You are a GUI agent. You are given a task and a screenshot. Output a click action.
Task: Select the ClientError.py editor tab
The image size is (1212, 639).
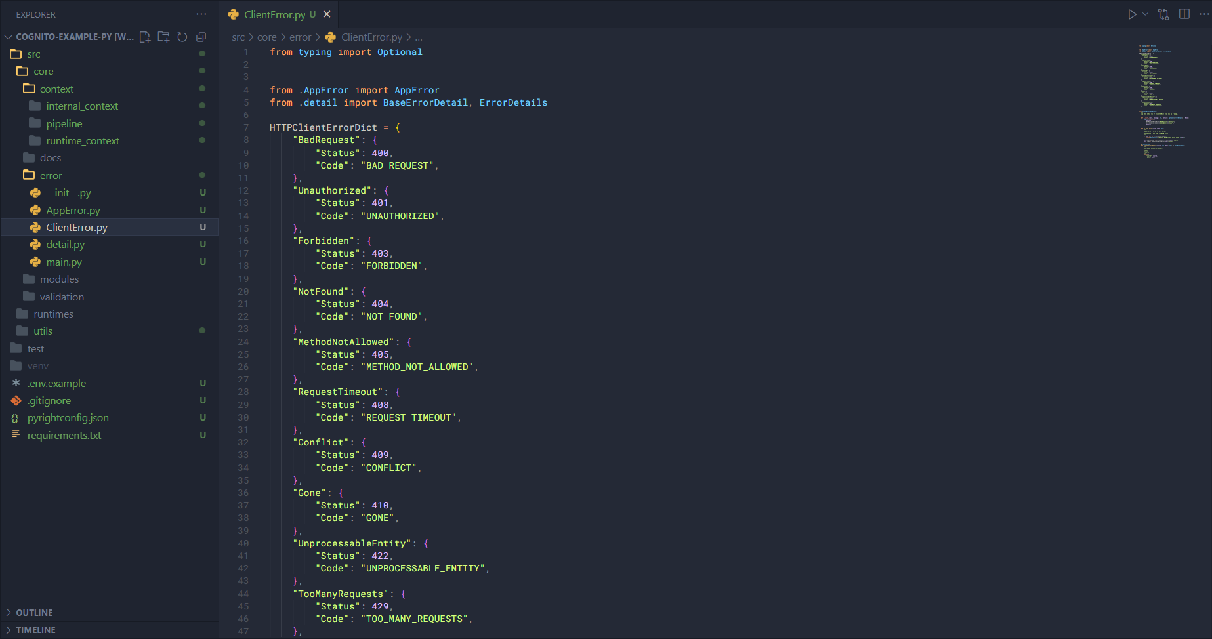(274, 14)
